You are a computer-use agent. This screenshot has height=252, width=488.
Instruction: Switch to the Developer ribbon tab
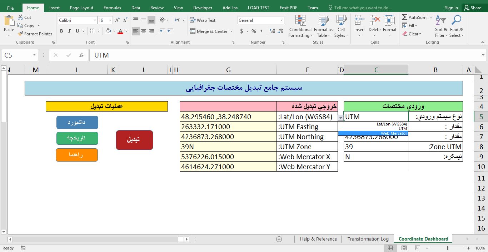pos(203,7)
